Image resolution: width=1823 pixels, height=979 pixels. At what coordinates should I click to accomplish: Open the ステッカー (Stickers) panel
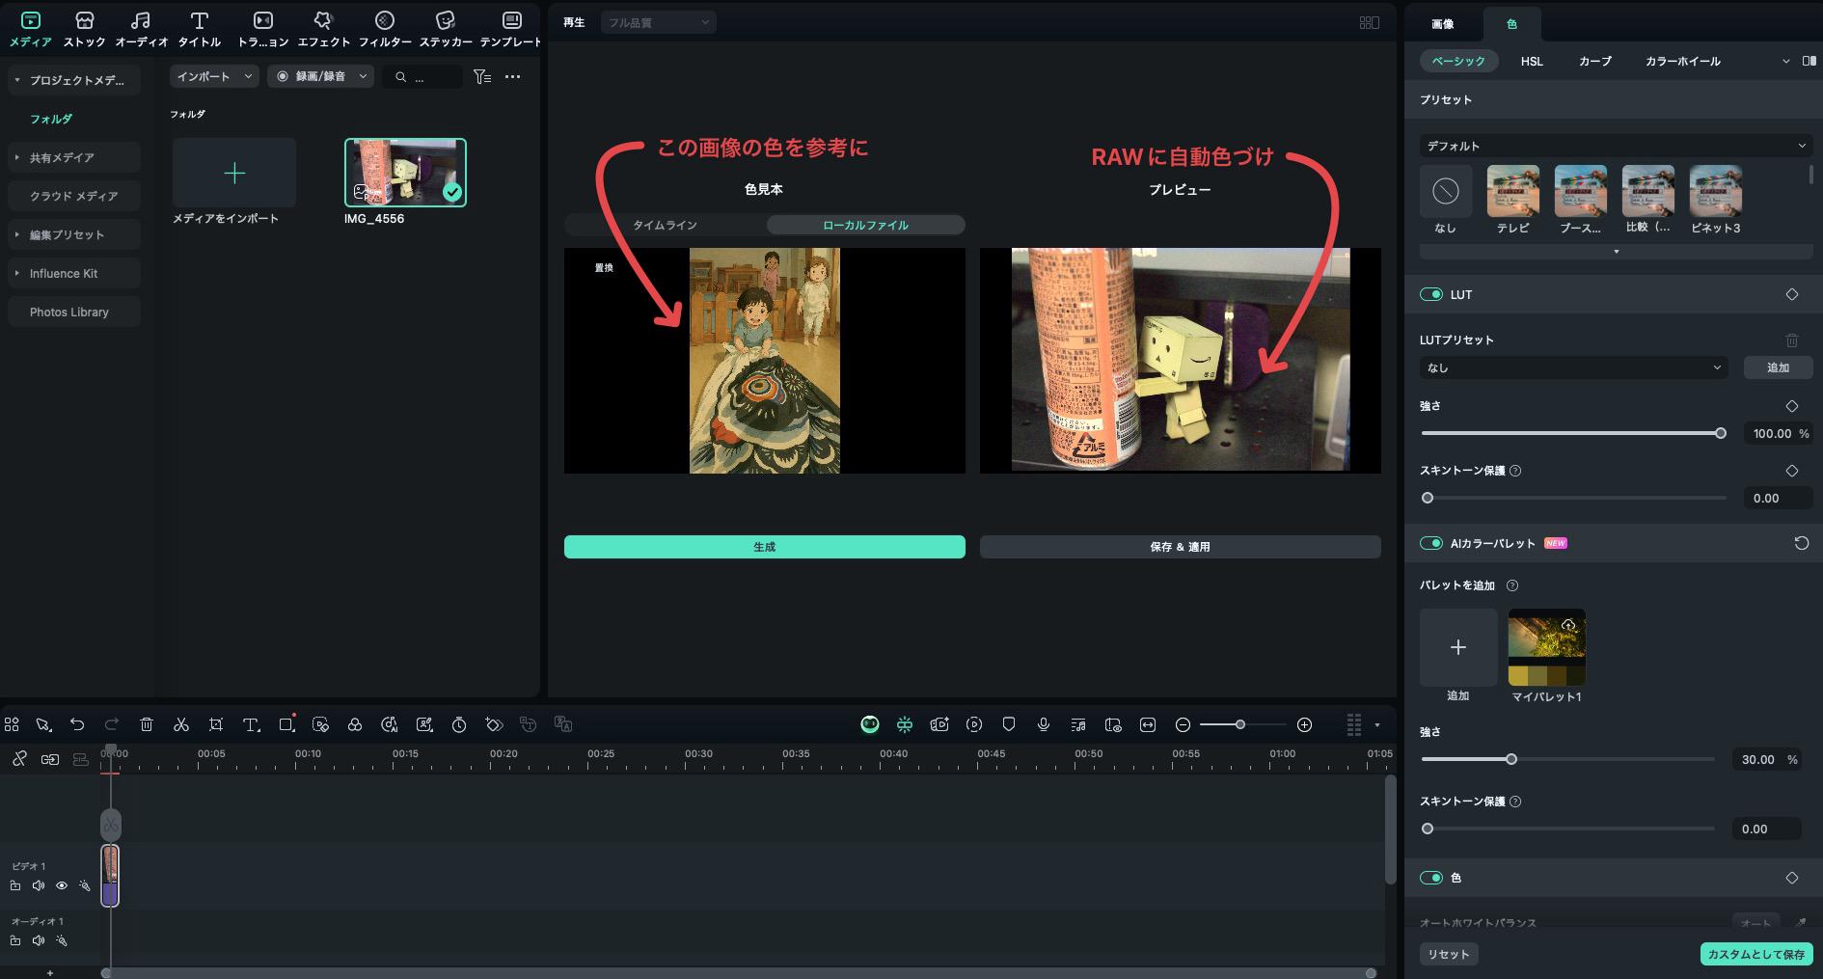446,29
